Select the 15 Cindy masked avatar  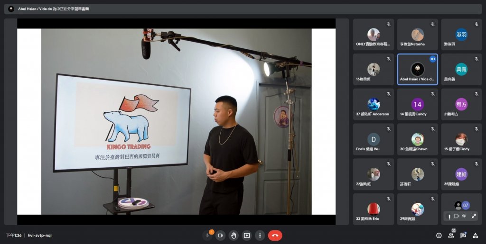tap(461, 139)
